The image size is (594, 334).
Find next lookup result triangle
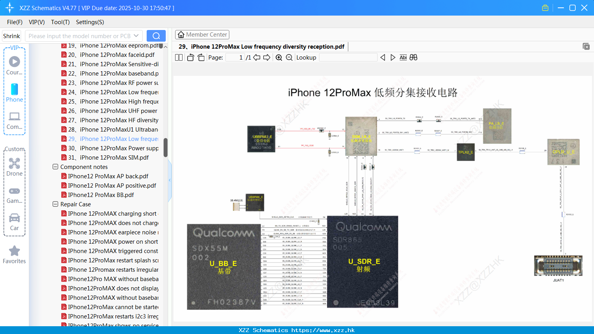point(393,58)
